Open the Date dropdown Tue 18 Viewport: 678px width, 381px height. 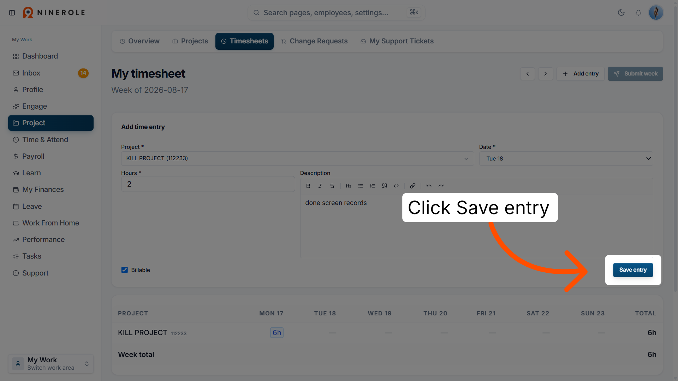(x=566, y=158)
